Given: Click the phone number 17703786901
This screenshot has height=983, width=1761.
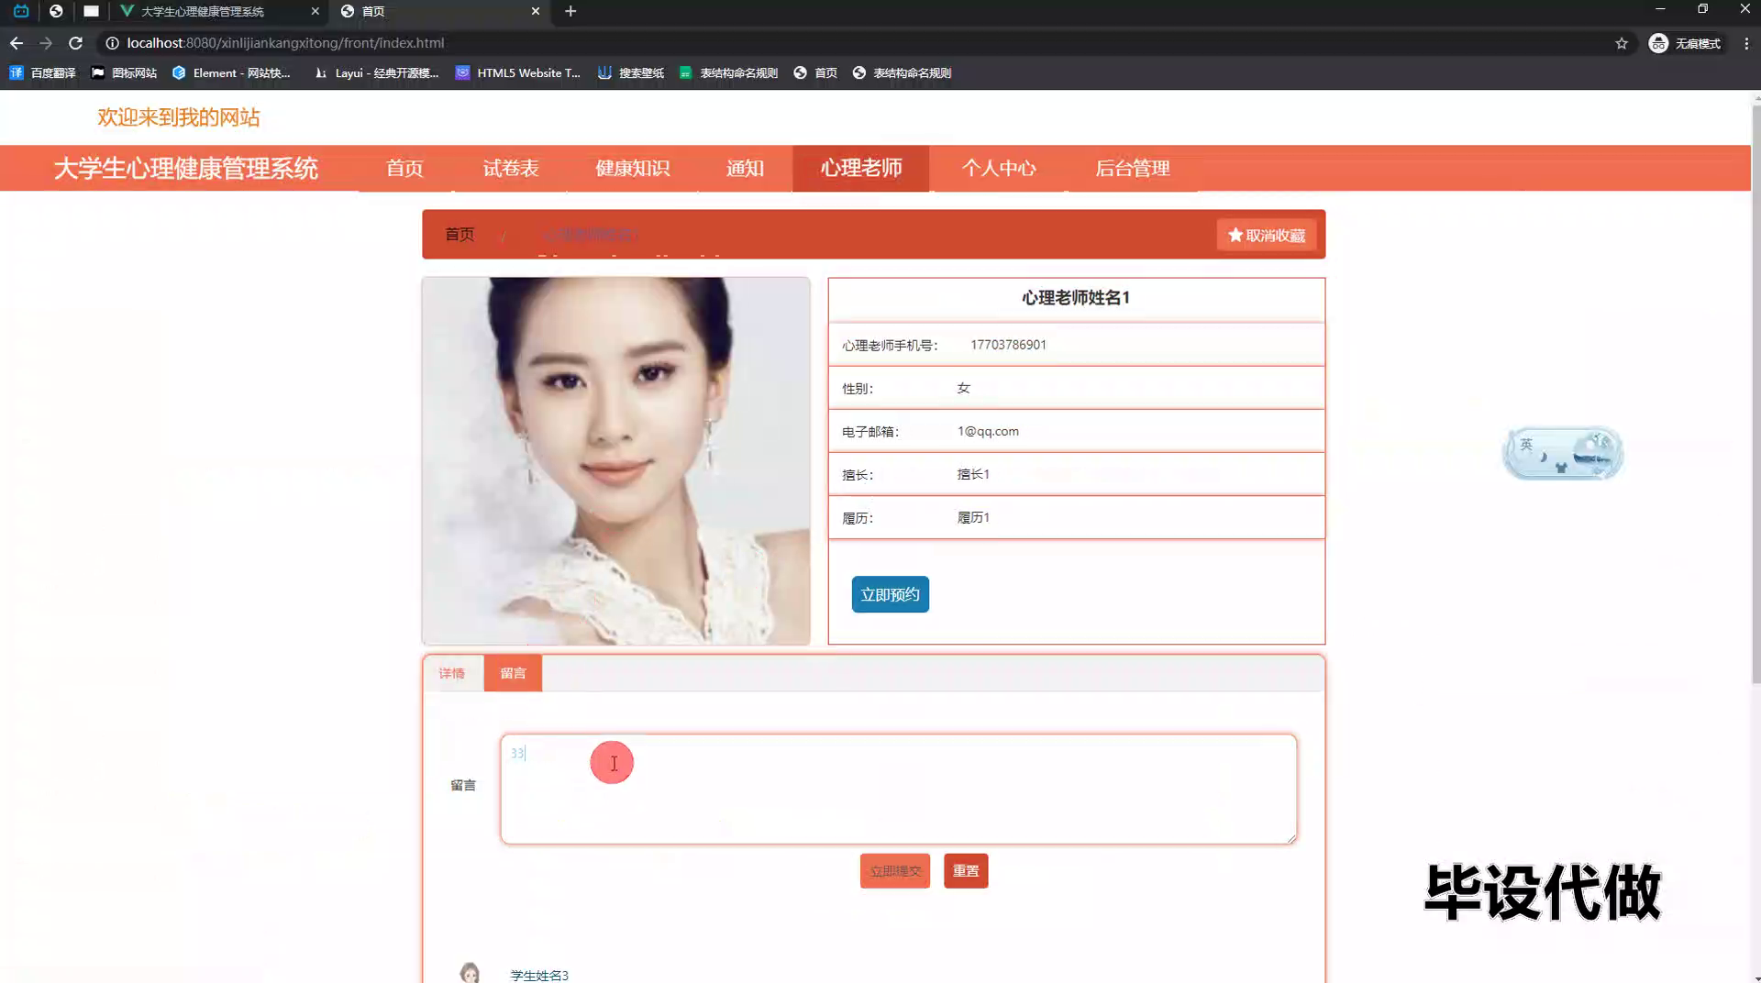Looking at the screenshot, I should point(1008,345).
